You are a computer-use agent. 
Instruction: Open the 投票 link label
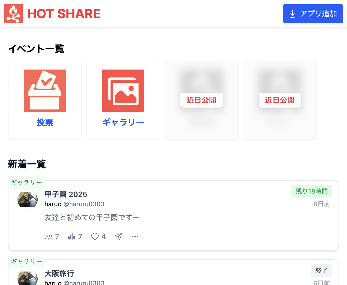tap(45, 122)
